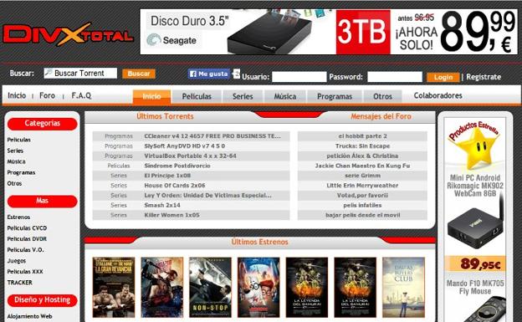Image resolution: width=522 pixels, height=322 pixels.
Task: Open VirtualBox Portable torrent entry
Action: click(191, 156)
